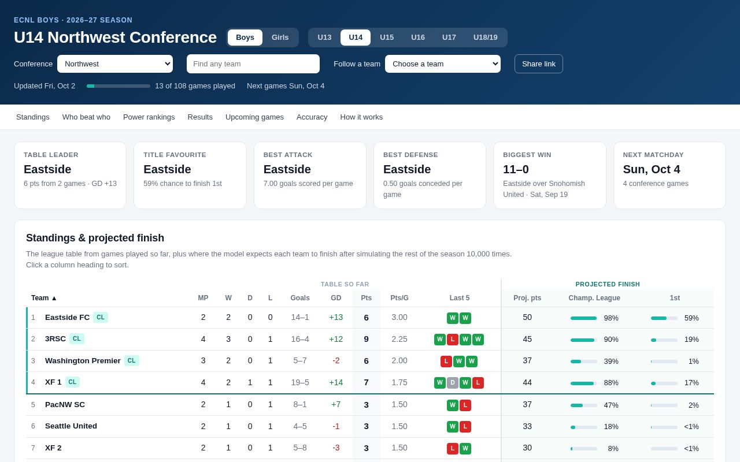Open the Biggest Win 11–0 summary card
This screenshot has height=462, width=740.
(x=549, y=175)
